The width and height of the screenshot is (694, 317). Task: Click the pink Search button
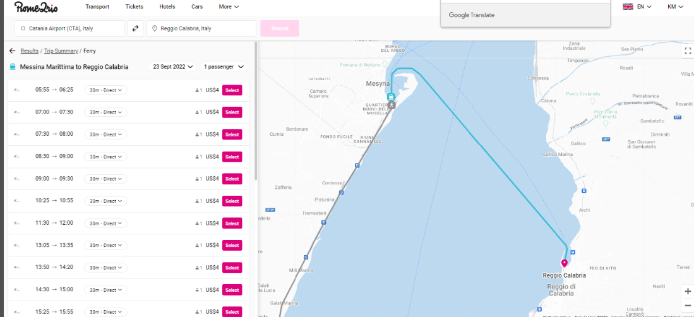point(280,28)
